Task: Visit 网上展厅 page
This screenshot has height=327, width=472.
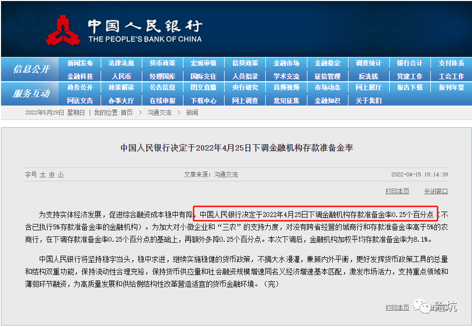Action: [368, 88]
